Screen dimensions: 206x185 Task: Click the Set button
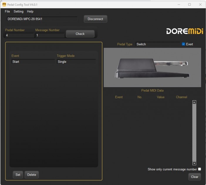18,175
